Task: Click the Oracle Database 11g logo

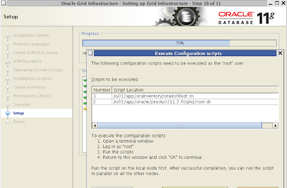Action: click(246, 18)
